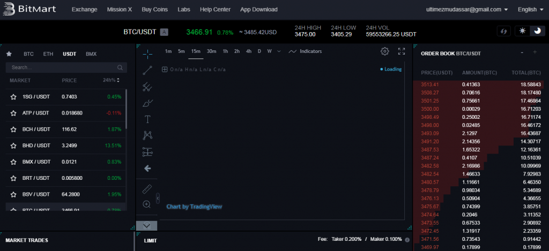This screenshot has width=549, height=251.
Task: Switch market list to BTC tab
Action: point(29,54)
